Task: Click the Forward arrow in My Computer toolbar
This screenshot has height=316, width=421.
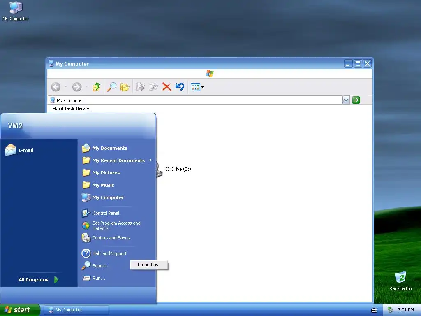Action: tap(77, 87)
